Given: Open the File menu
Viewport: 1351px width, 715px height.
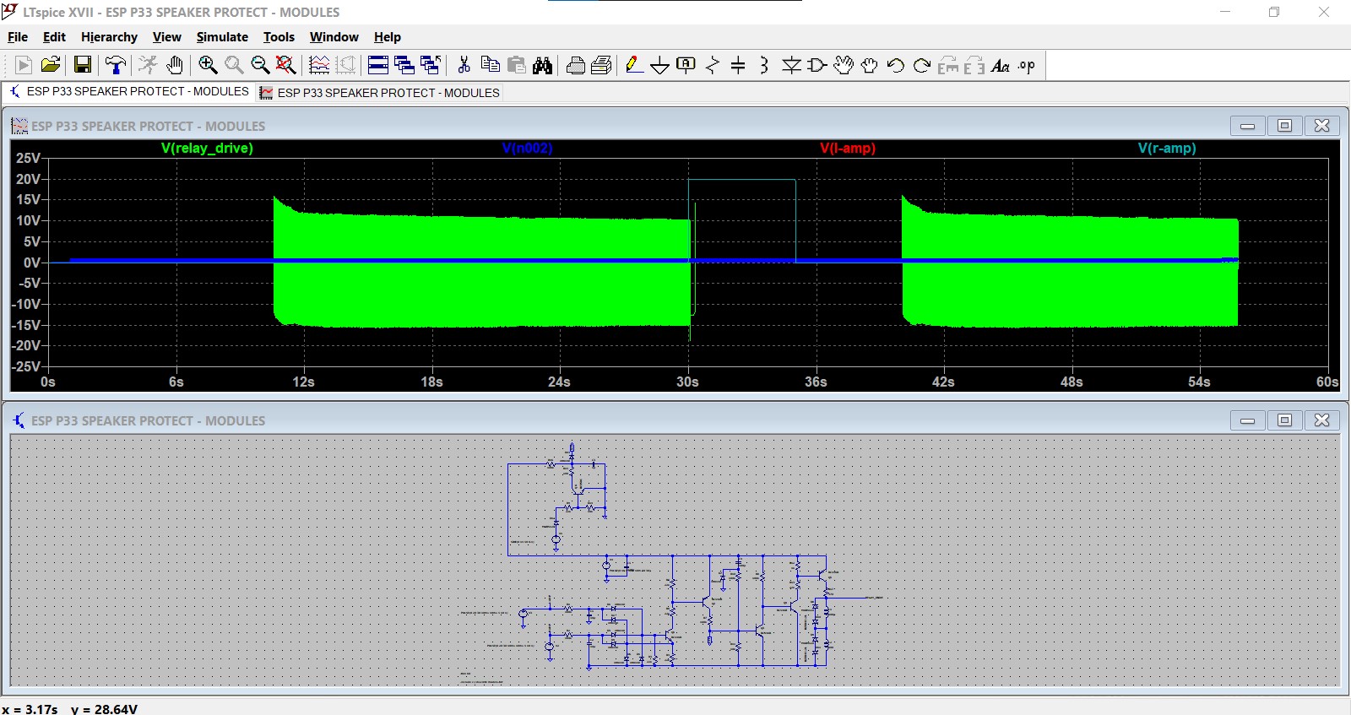Looking at the screenshot, I should pos(18,37).
